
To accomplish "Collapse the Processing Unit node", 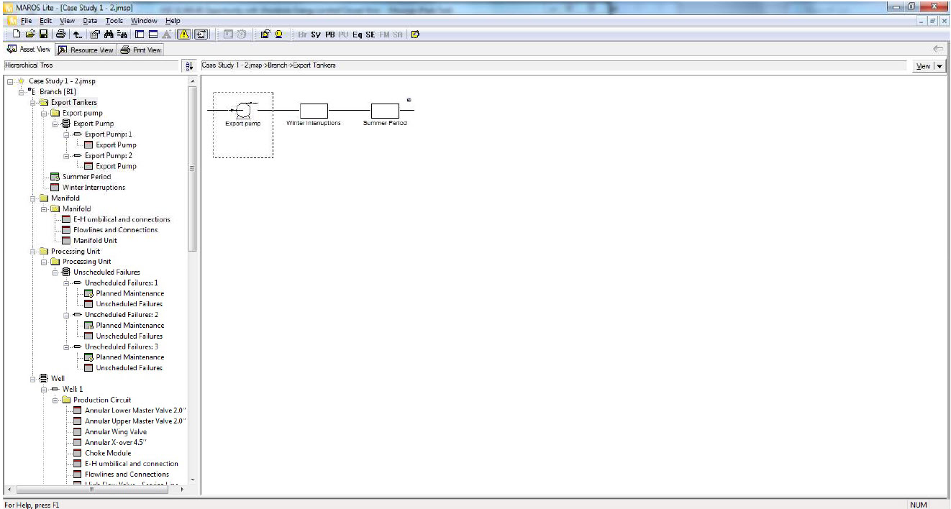I will [x=32, y=251].
